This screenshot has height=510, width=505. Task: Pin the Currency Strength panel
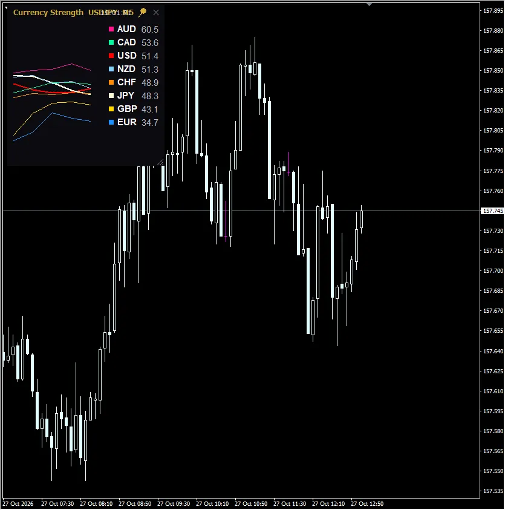pyautogui.click(x=142, y=12)
